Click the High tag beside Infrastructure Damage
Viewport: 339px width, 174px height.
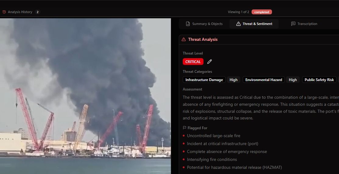[x=234, y=80]
